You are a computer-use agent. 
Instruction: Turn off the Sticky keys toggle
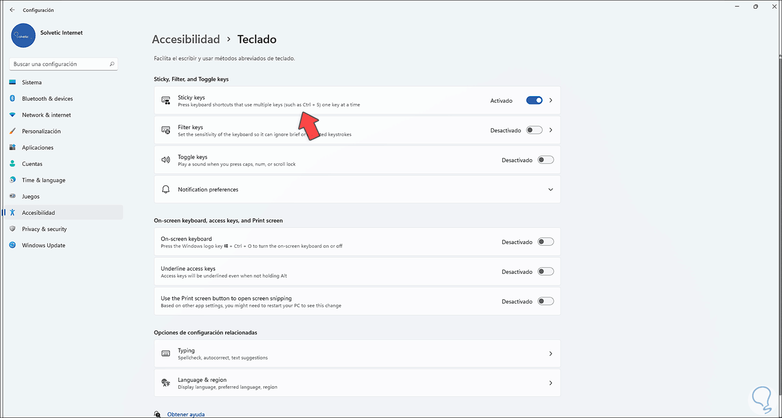pyautogui.click(x=534, y=101)
